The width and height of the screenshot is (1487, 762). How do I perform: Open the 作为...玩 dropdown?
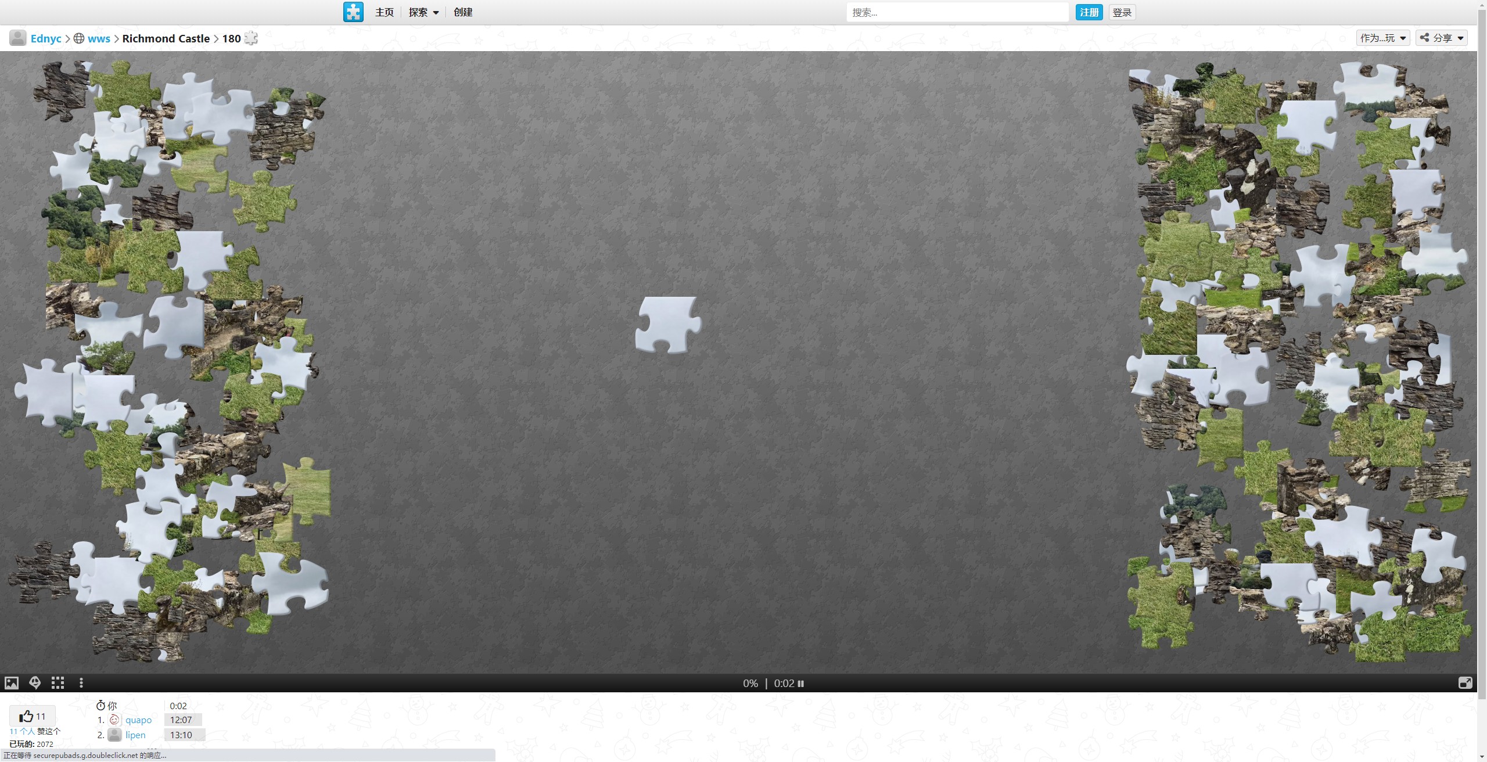coord(1382,38)
